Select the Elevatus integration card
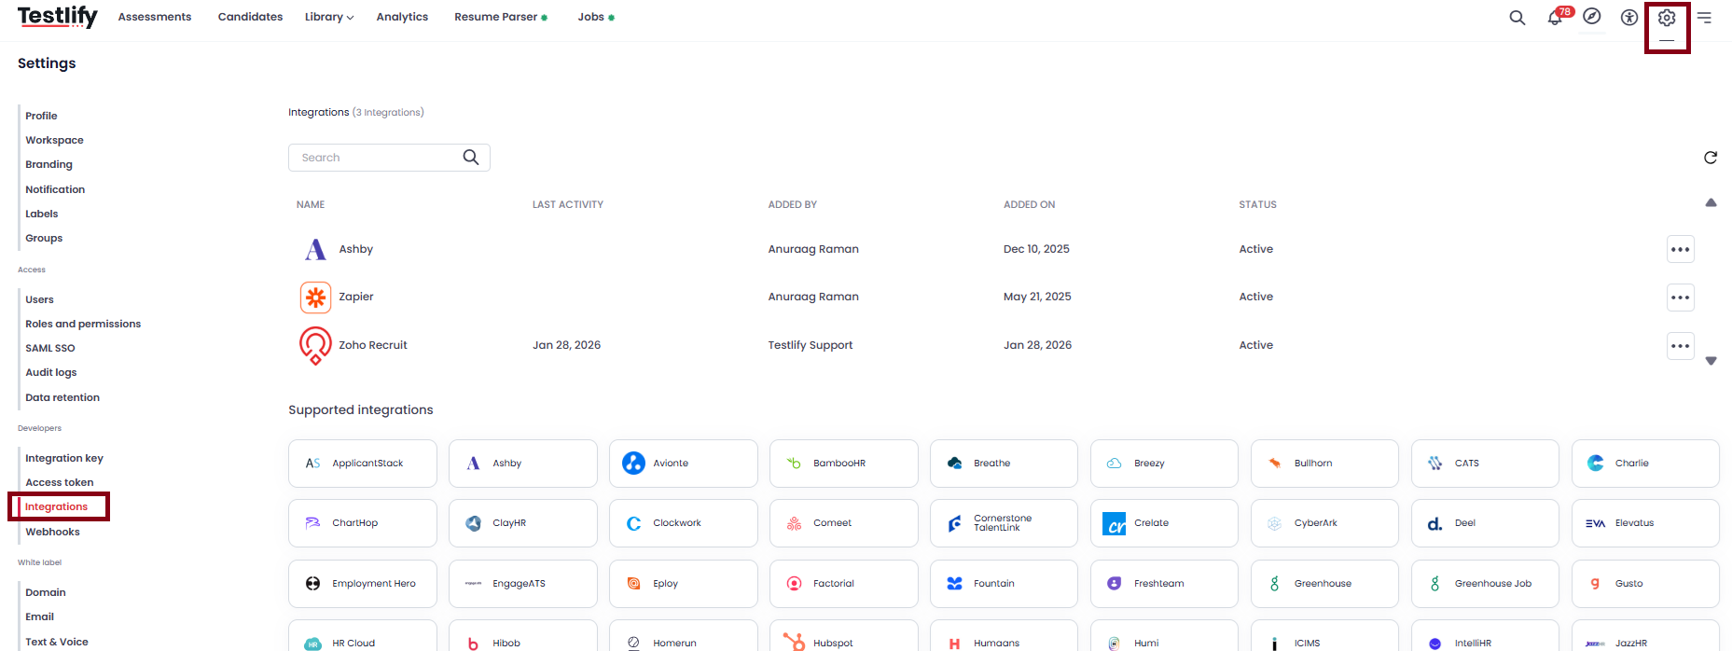Image resolution: width=1732 pixels, height=651 pixels. [1645, 523]
